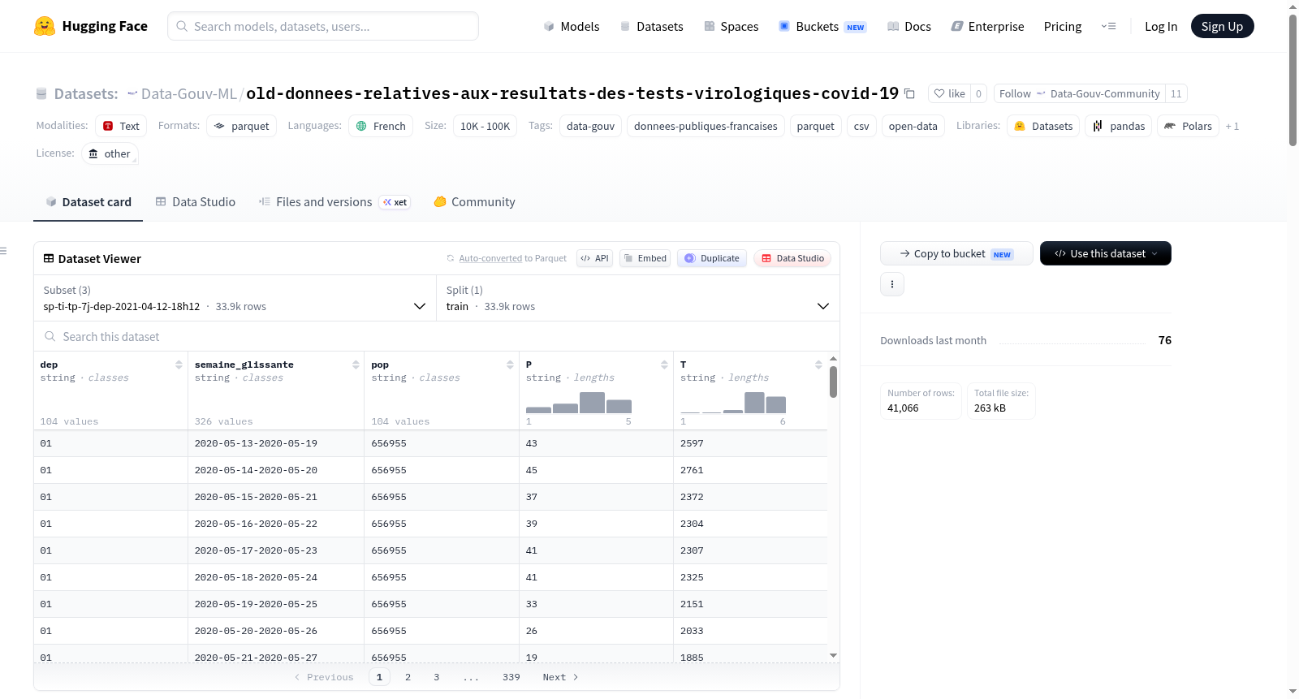Go to page 2 of rows
1299x699 pixels.
(x=408, y=677)
